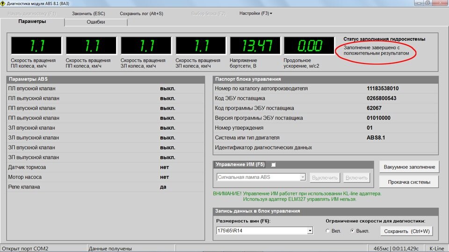Minimize the diagnostics window
This screenshot has height=252, width=449.
419,3
